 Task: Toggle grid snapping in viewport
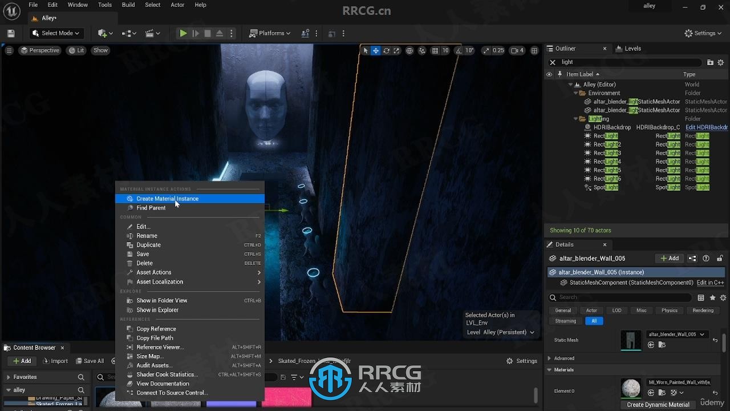(435, 50)
